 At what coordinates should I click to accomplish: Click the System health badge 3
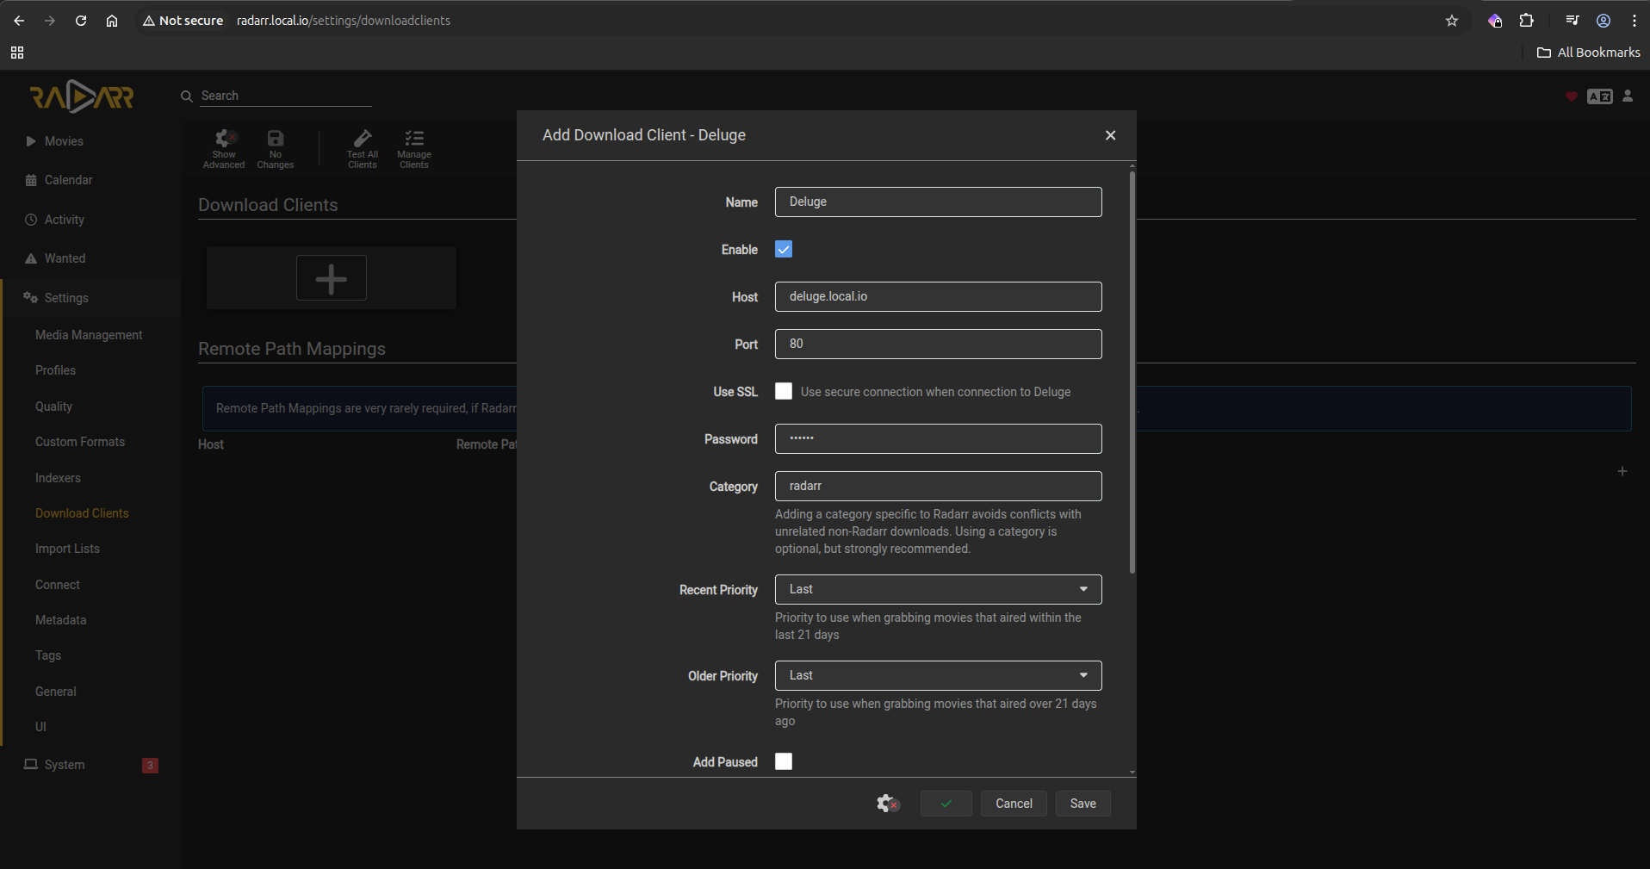(x=150, y=766)
